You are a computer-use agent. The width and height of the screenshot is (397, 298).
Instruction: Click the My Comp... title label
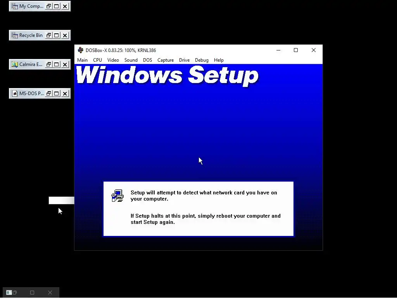[31, 6]
